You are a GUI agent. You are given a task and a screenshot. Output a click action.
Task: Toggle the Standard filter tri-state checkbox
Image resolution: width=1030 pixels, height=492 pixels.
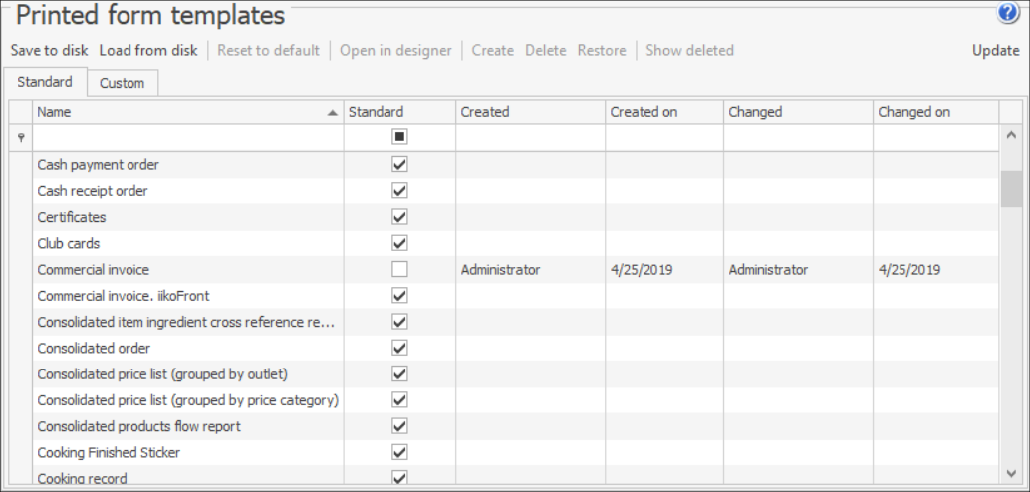point(399,137)
